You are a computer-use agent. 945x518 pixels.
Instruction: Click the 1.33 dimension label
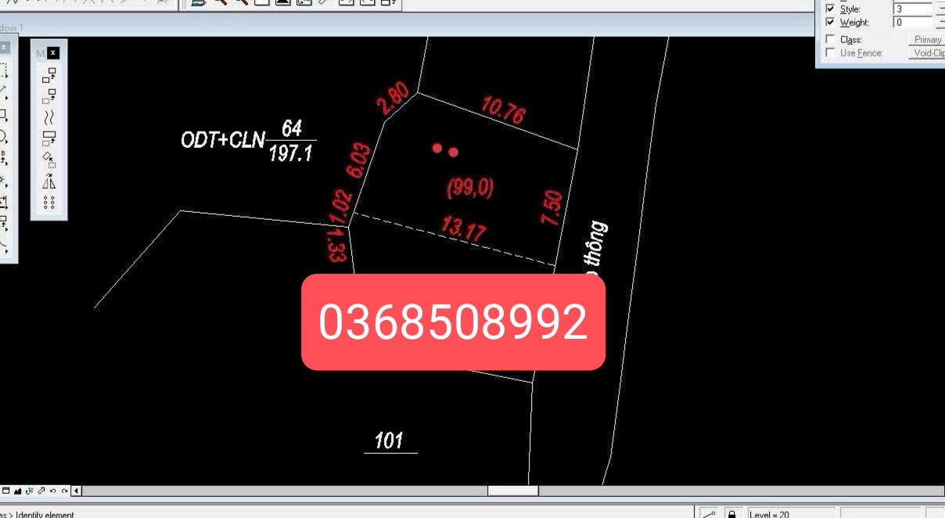click(x=336, y=244)
